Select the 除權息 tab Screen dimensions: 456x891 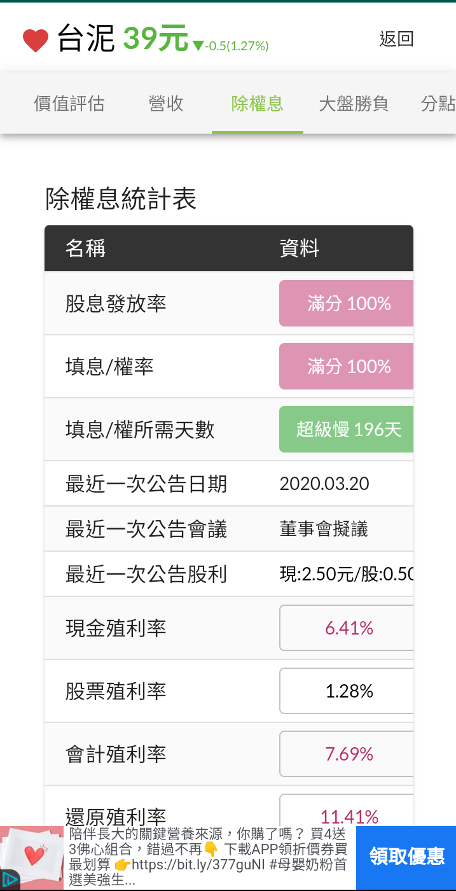click(258, 103)
